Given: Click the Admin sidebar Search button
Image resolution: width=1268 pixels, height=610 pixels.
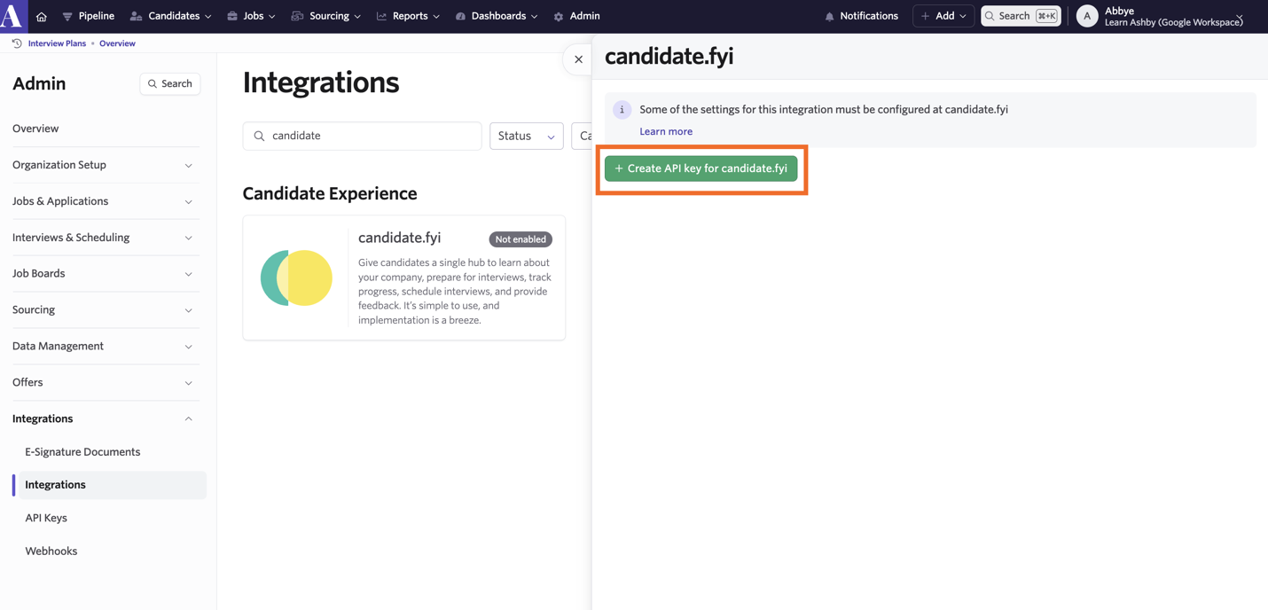Looking at the screenshot, I should pyautogui.click(x=170, y=83).
